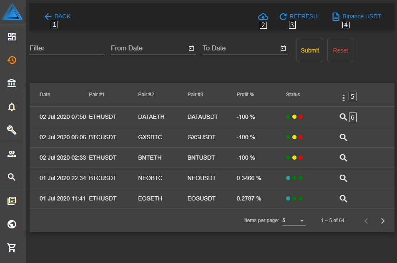
Task: Click the Profit % column header
Action: point(245,95)
